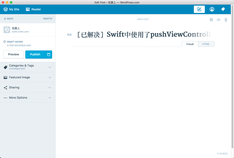The image size is (234, 158).
Task: Click the 0 WORDS word count
Action: click(222, 154)
